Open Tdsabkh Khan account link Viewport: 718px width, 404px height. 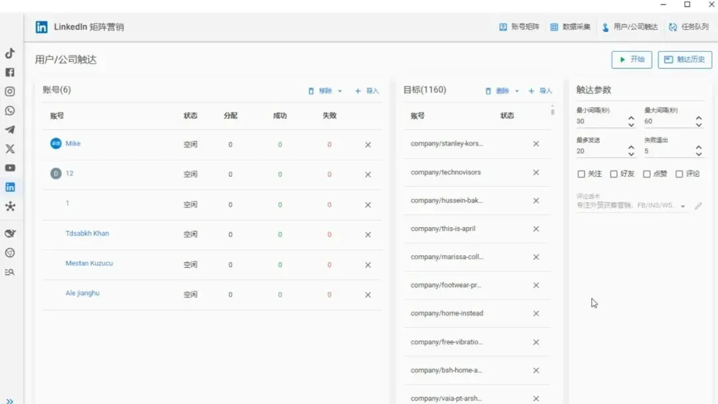click(87, 233)
